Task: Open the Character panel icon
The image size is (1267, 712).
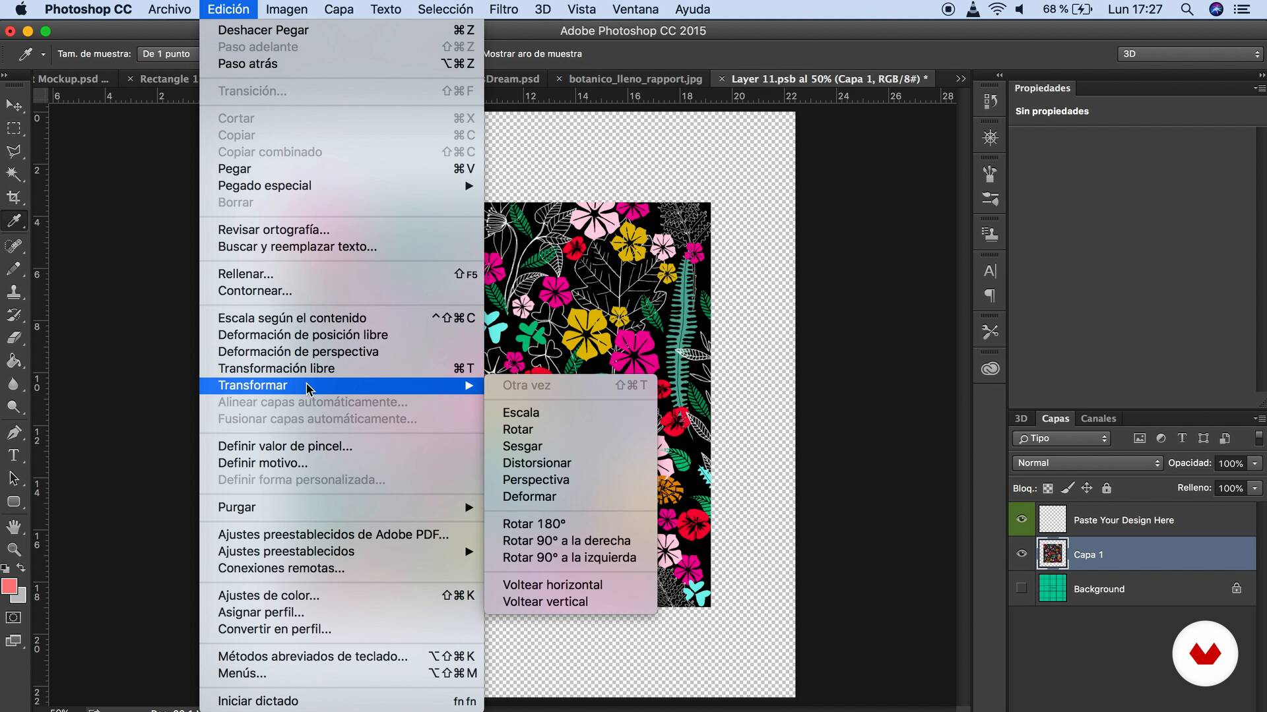Action: click(x=990, y=270)
